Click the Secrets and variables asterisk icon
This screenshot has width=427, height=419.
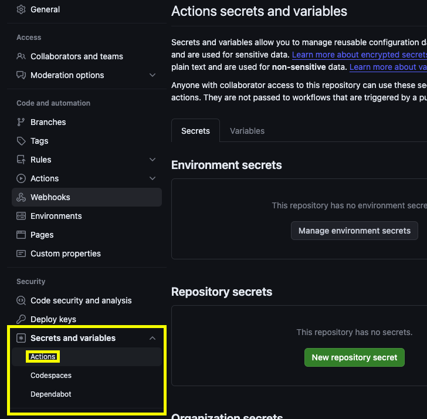point(21,338)
